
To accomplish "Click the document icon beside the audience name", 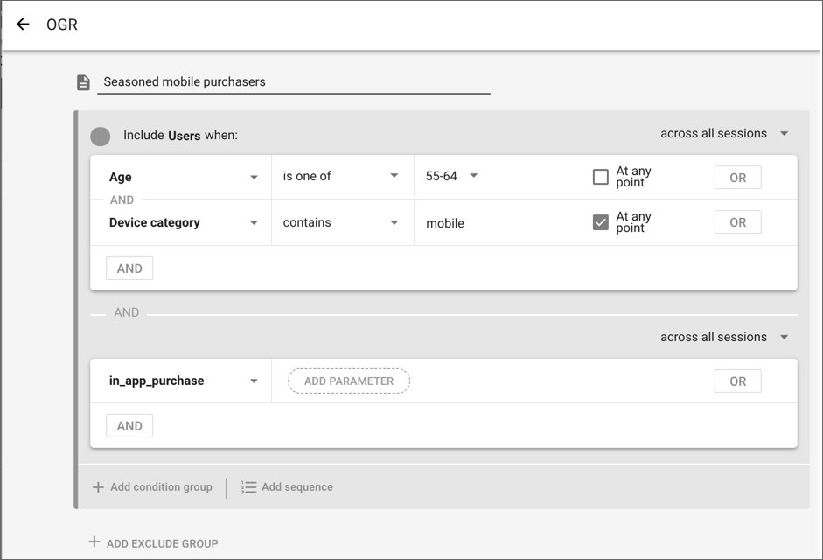I will (x=83, y=82).
